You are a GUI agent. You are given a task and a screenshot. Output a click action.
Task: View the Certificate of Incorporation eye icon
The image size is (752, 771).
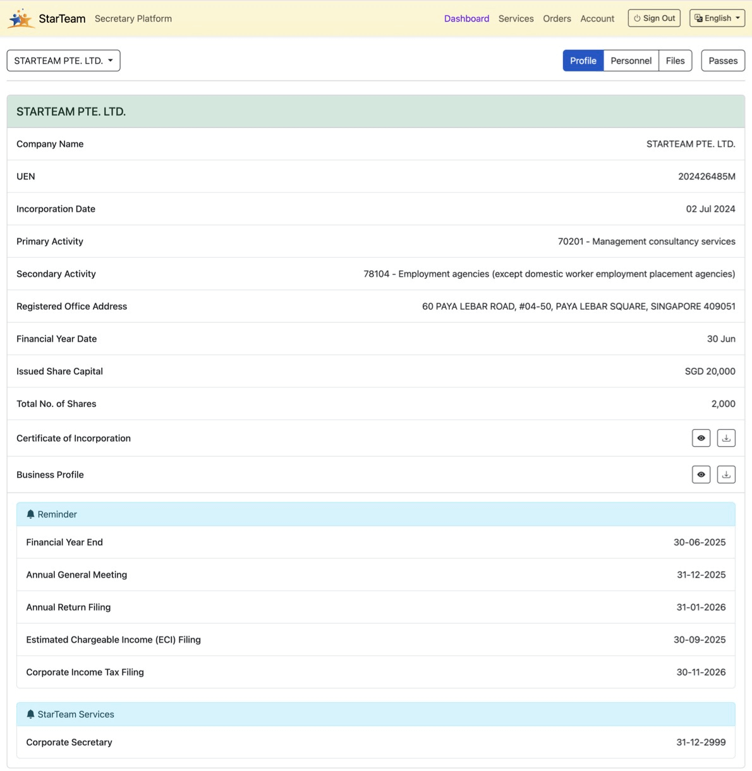(x=701, y=438)
